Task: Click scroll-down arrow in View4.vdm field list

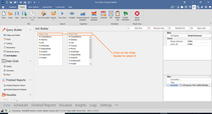Action: (91, 64)
